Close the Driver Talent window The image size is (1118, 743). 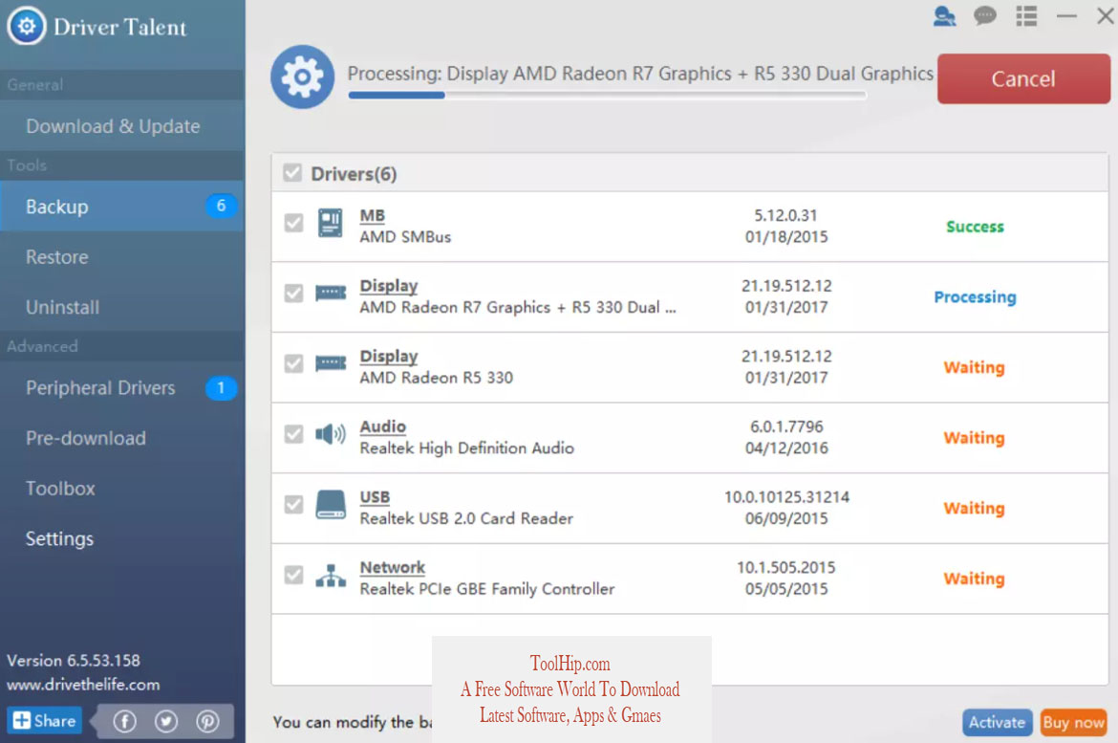pyautogui.click(x=1106, y=15)
